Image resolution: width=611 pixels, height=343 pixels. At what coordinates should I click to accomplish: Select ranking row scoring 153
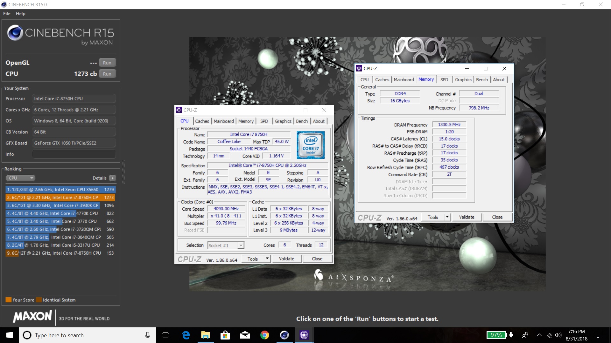(x=60, y=253)
